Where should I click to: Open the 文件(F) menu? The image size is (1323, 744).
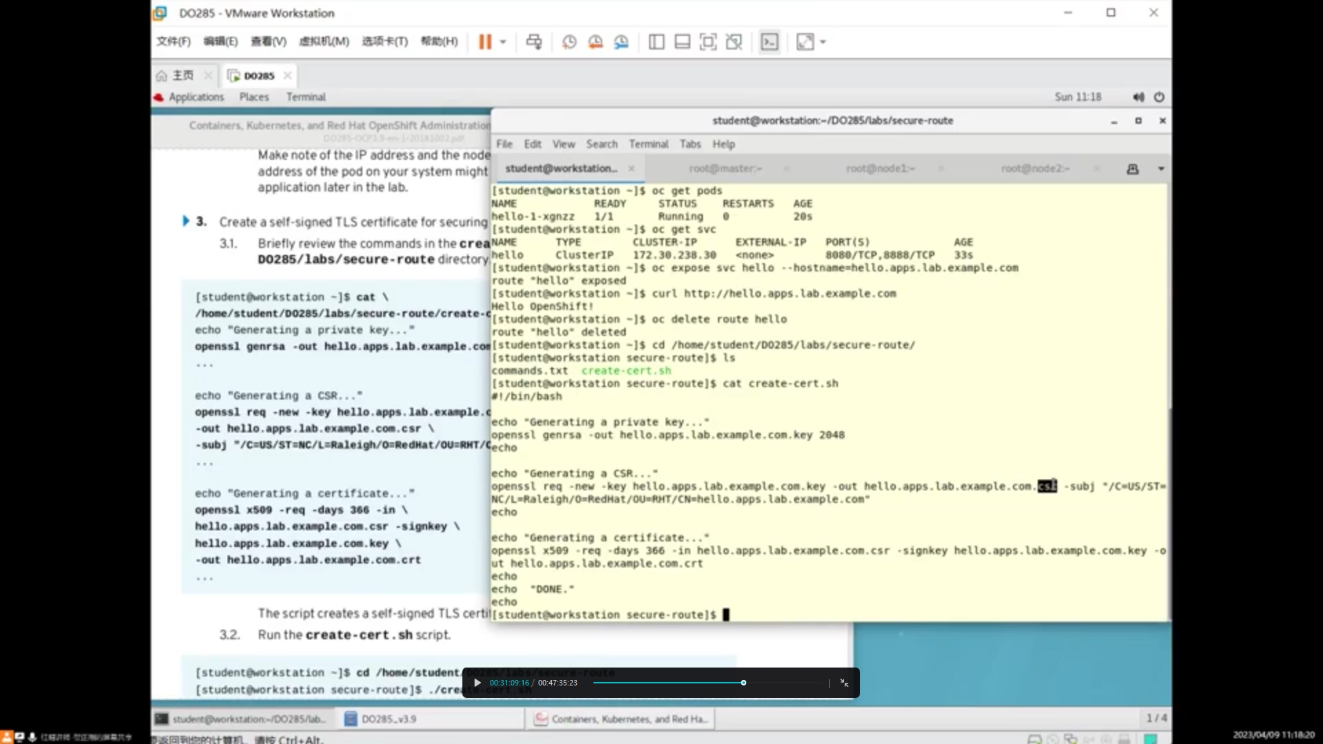click(173, 41)
